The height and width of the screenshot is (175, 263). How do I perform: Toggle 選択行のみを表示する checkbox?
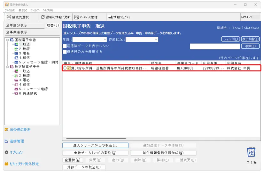coord(65,52)
